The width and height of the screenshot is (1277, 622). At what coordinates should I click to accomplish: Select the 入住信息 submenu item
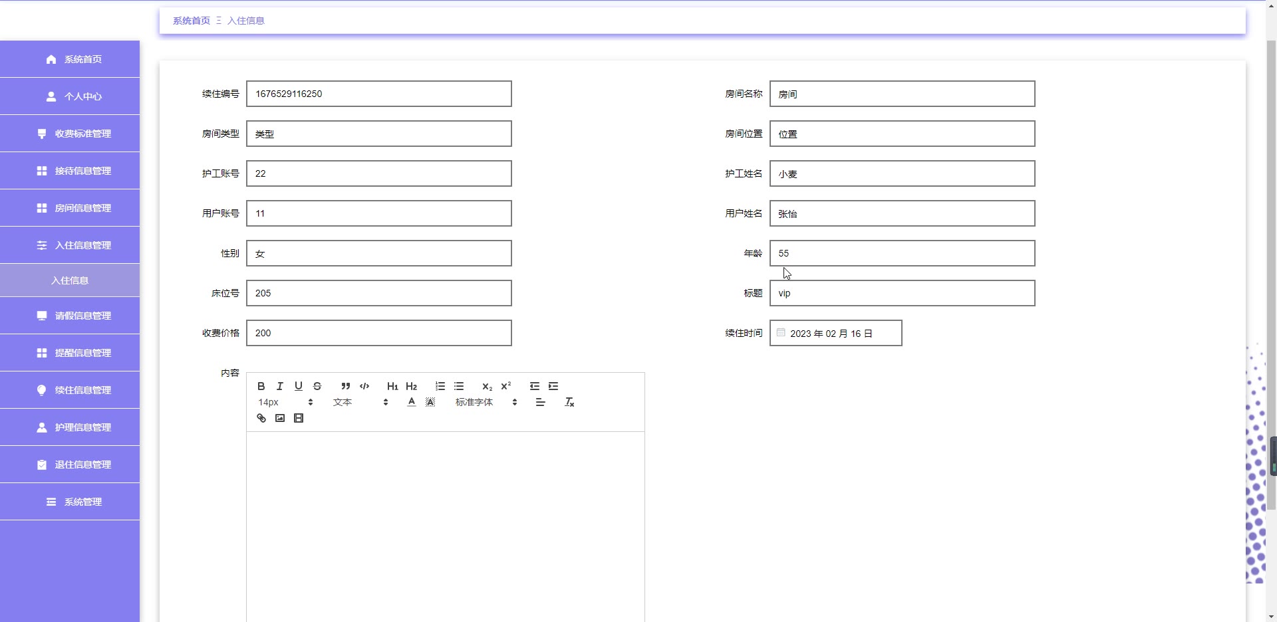70,280
